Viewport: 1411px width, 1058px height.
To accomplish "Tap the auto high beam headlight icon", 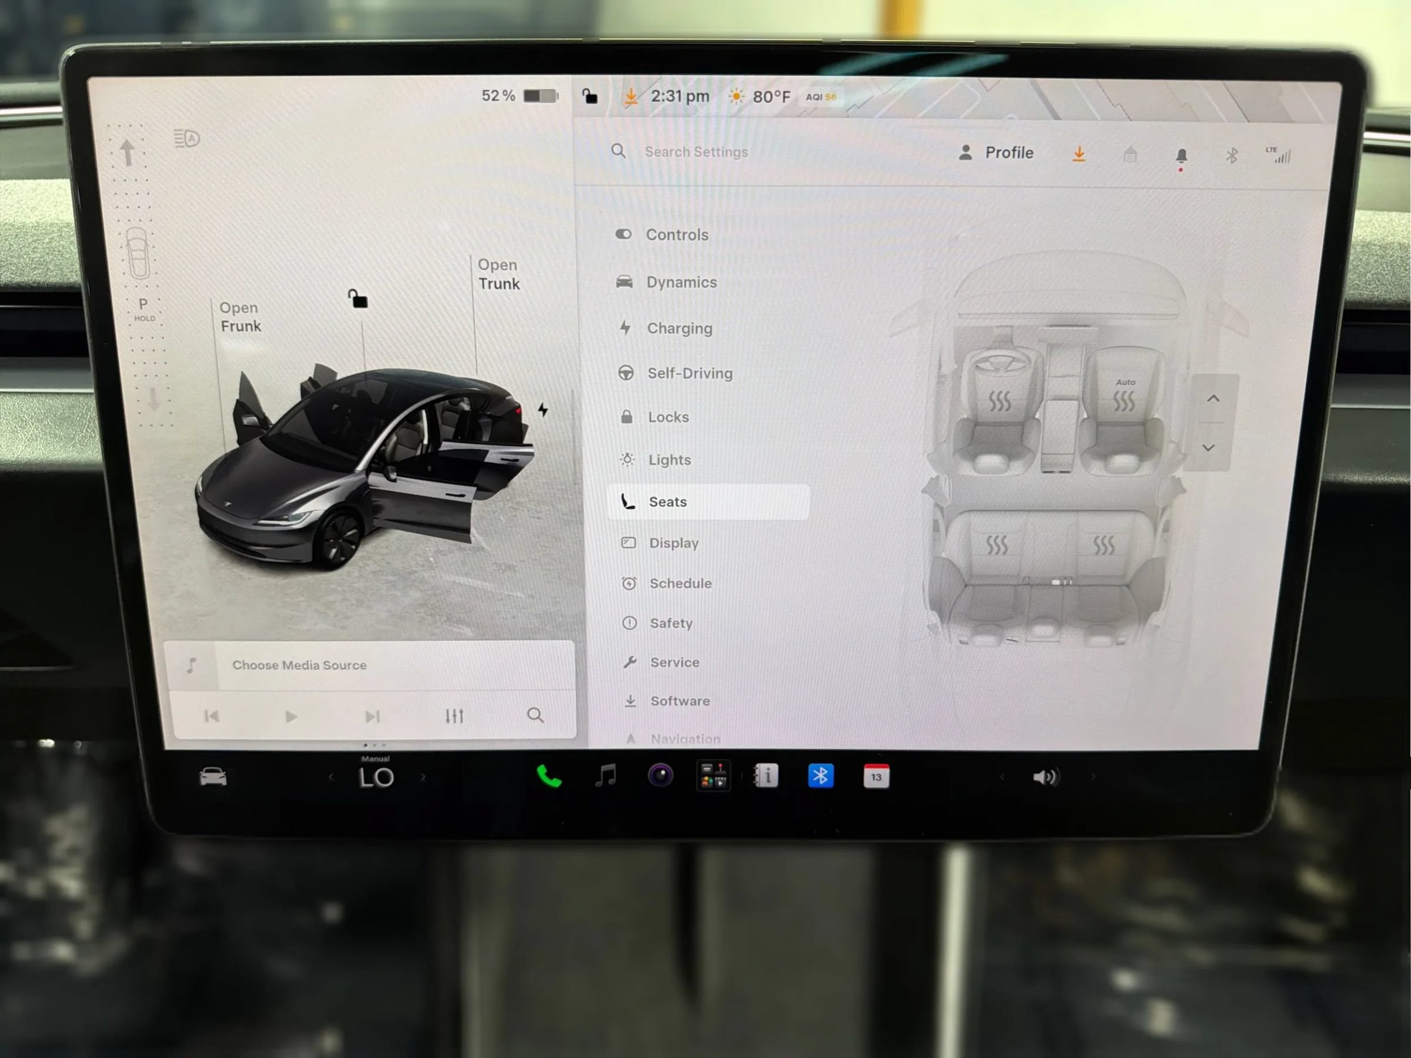I will 187,138.
